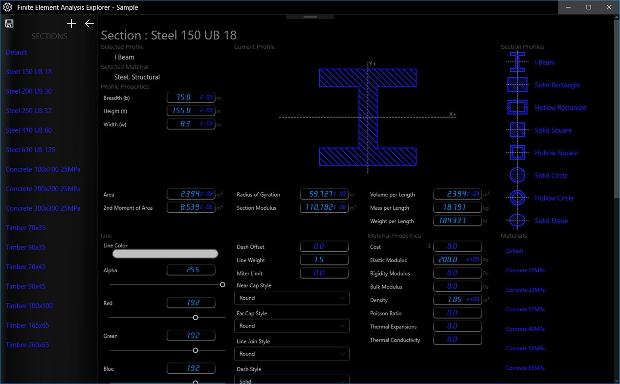Choose the Hollow Rectangle section profile
Screen dimensions: 620x384
[517, 107]
